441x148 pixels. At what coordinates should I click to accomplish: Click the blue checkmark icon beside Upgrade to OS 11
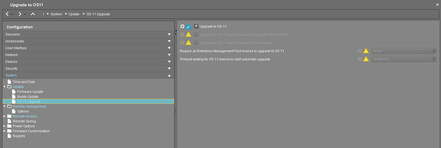pos(189,26)
